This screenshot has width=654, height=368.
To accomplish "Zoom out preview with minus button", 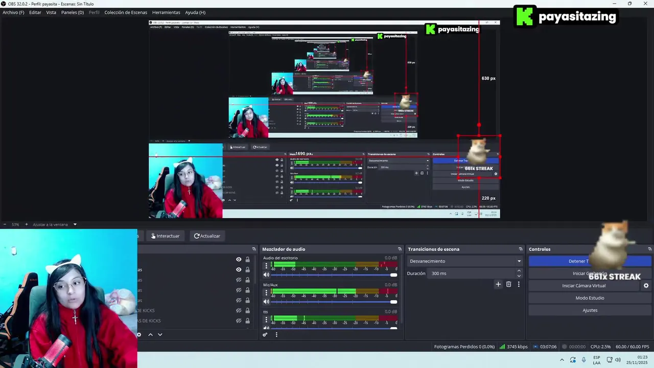I will [x=5, y=224].
